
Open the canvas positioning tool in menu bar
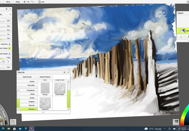point(24,2)
